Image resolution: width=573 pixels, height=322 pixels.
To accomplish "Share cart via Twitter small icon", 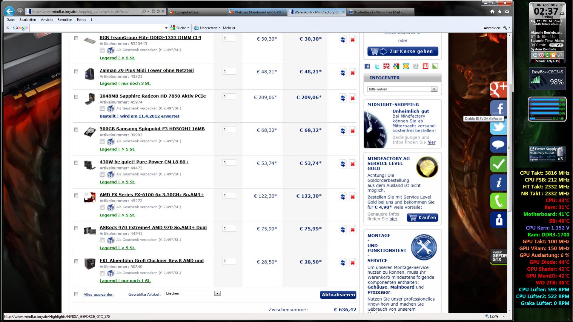I will 377,67.
